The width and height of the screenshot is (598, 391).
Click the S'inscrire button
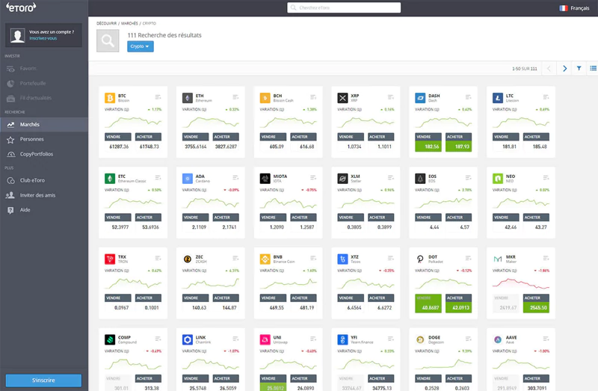43,381
